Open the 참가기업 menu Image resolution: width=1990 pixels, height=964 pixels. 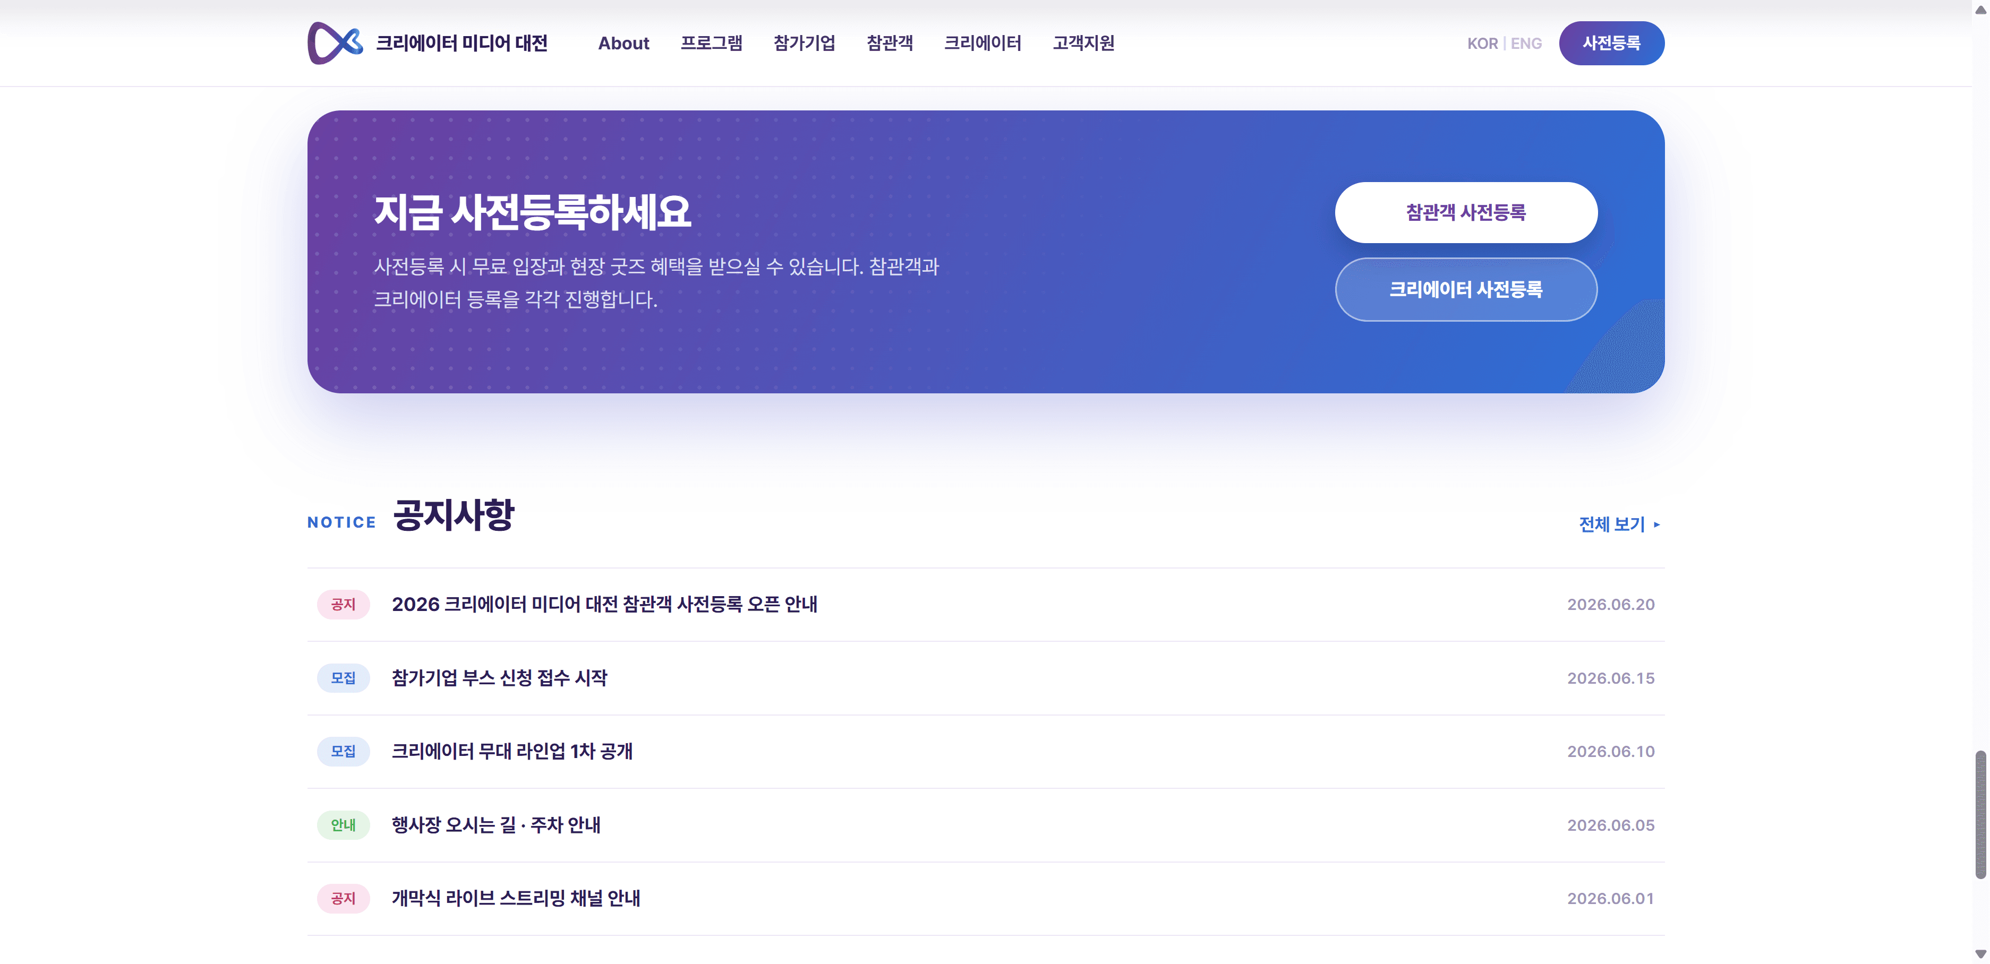(804, 43)
